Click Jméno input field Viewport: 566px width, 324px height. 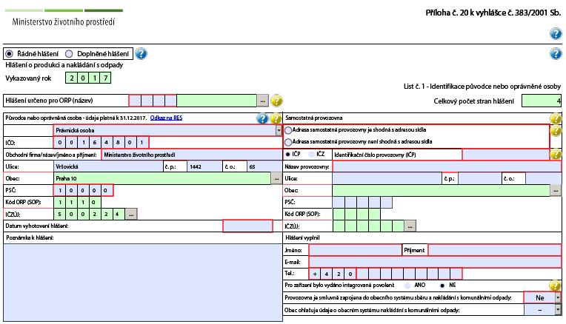(355, 250)
